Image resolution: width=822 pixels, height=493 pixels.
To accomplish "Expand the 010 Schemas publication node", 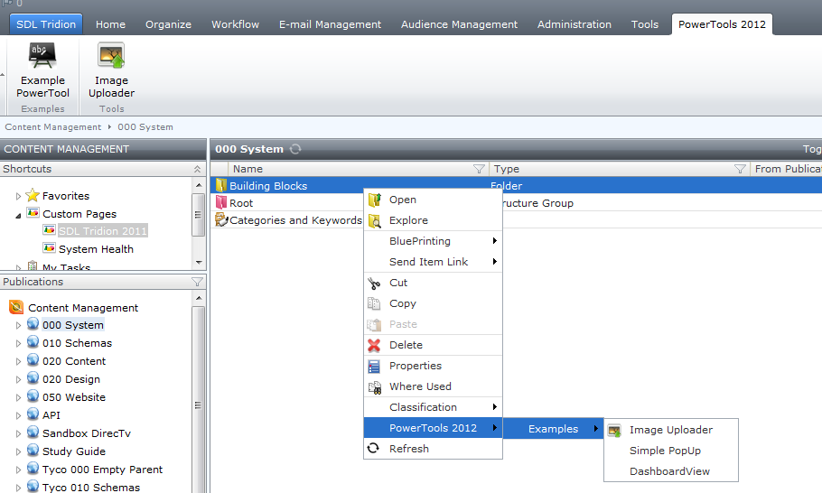I will point(18,343).
